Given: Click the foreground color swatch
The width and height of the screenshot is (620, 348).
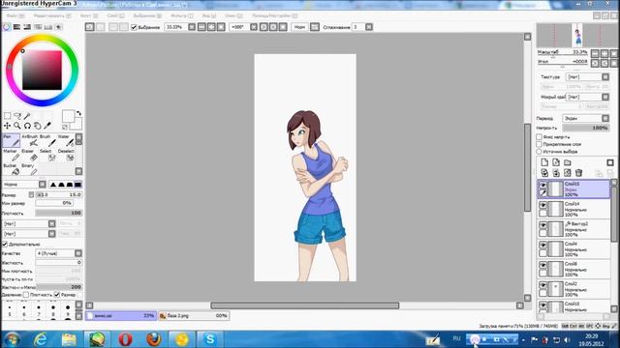Looking at the screenshot, I should pos(69,116).
